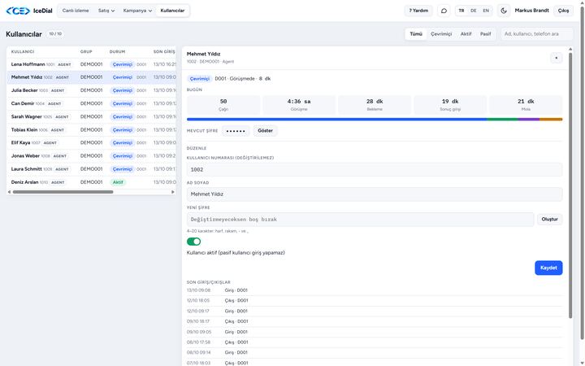Select the Elif Kaya row
This screenshot has height=366, width=585.
point(91,142)
